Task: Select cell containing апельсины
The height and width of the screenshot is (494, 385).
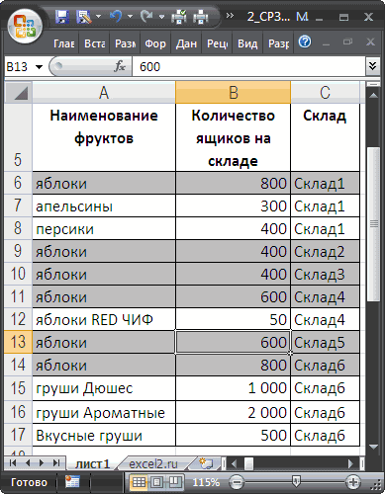Action: [104, 206]
